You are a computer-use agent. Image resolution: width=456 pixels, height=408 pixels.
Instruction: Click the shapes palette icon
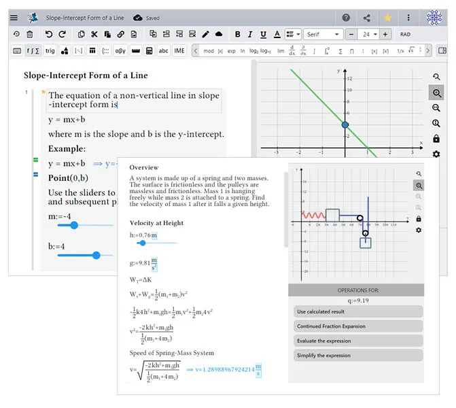tap(65, 51)
